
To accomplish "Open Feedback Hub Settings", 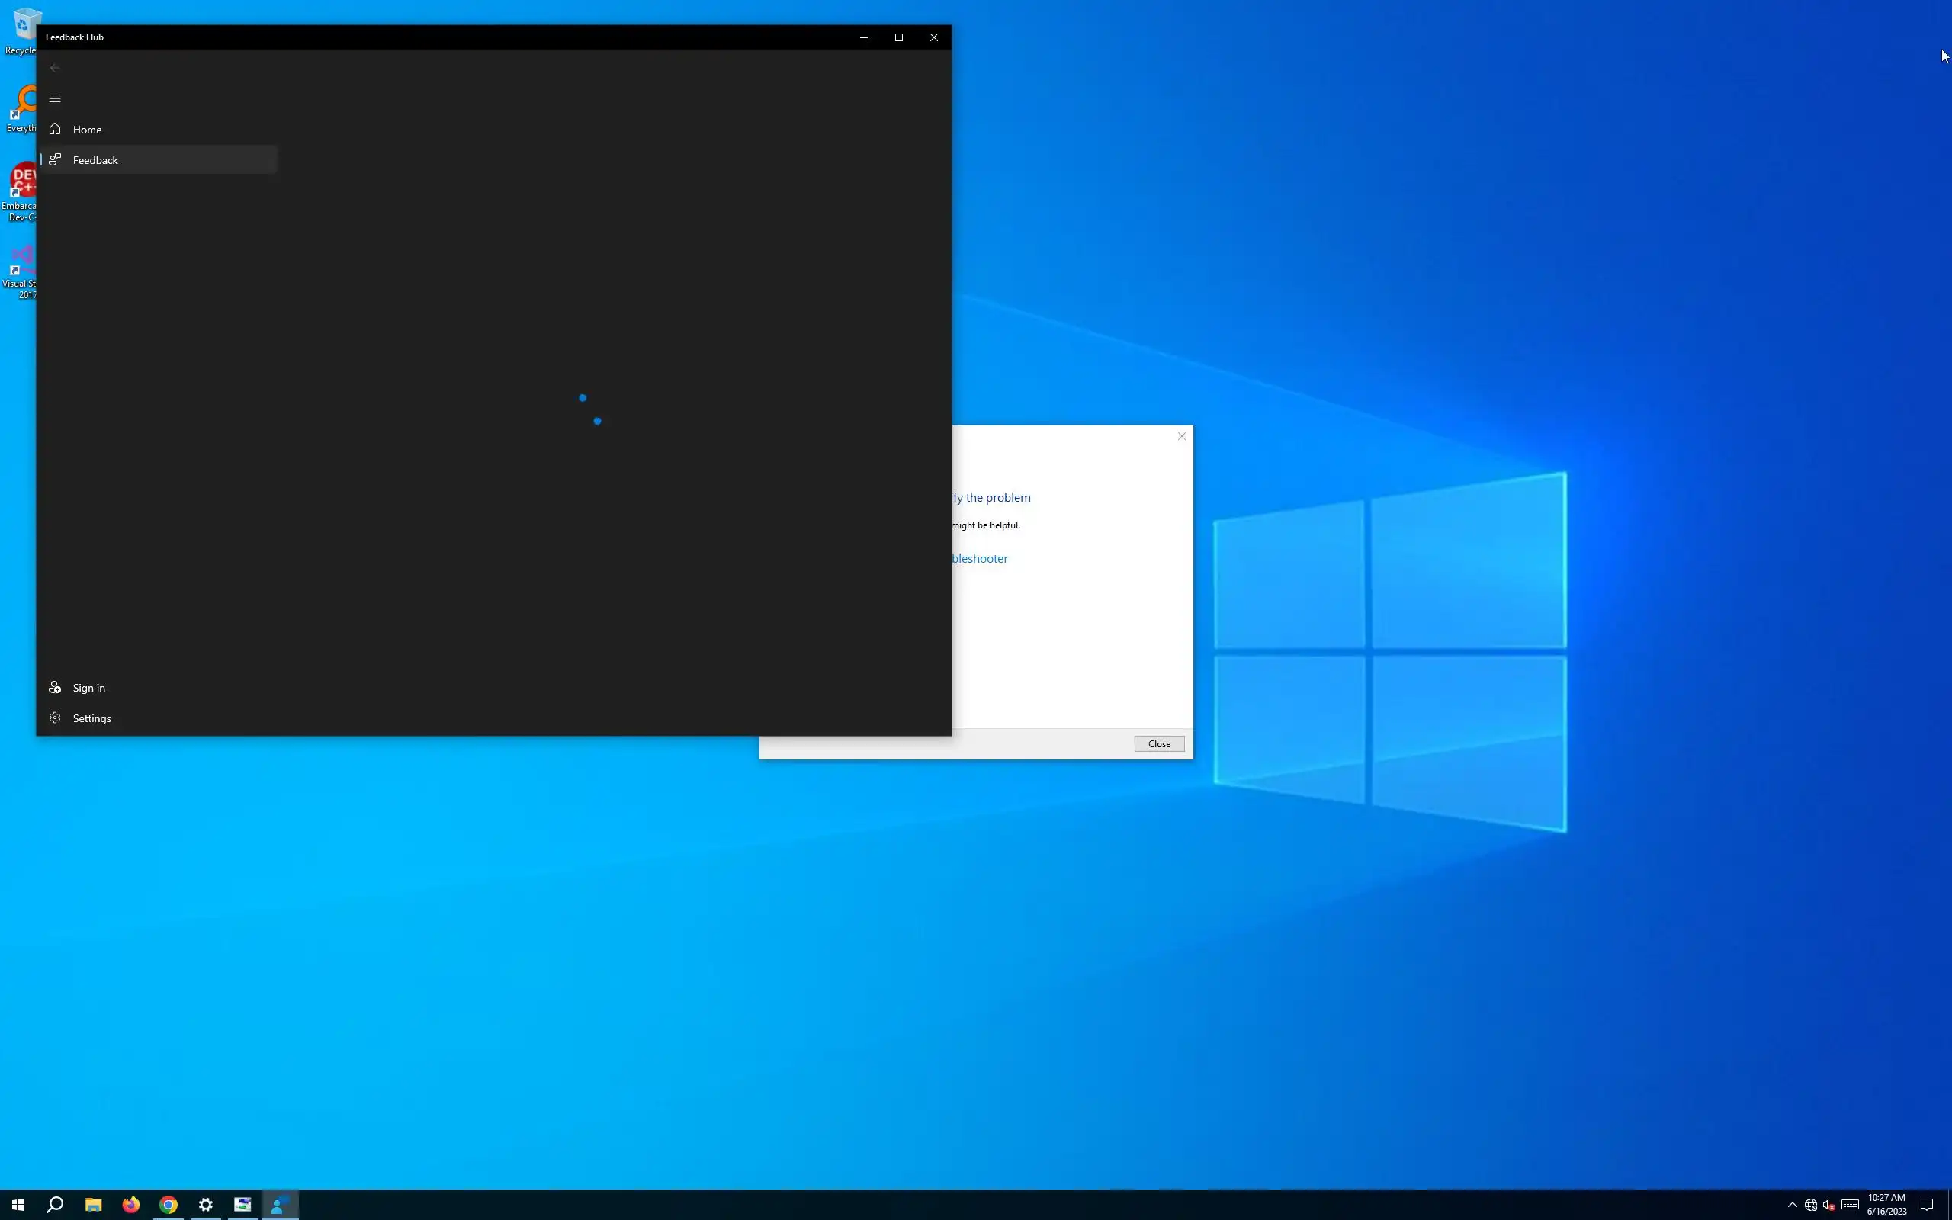I will tap(91, 718).
